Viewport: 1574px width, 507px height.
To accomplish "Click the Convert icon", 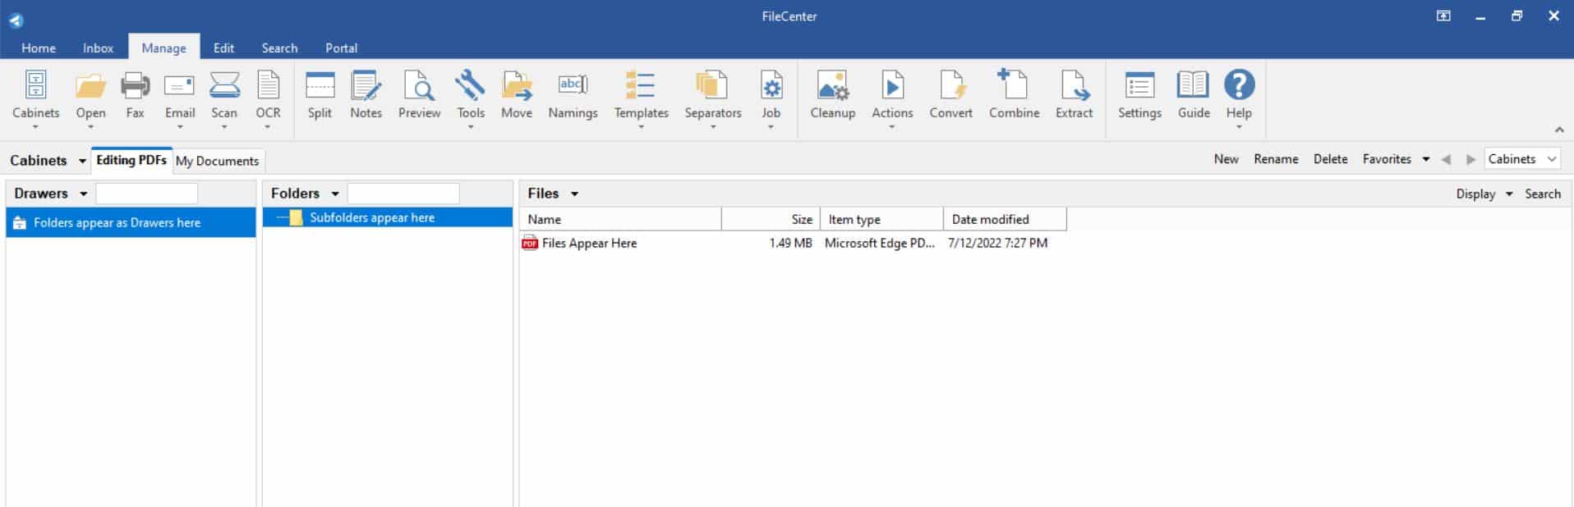I will 951,85.
